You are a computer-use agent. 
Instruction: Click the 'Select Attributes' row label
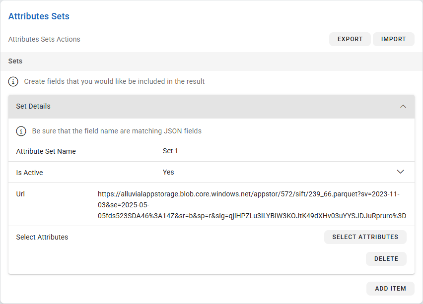pos(42,237)
